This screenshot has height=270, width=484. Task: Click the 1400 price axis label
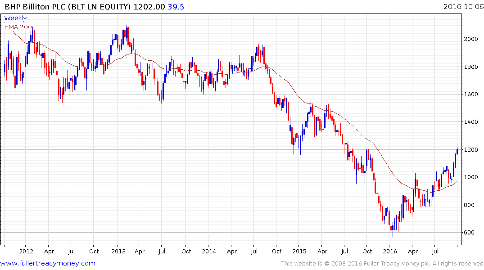[471, 122]
